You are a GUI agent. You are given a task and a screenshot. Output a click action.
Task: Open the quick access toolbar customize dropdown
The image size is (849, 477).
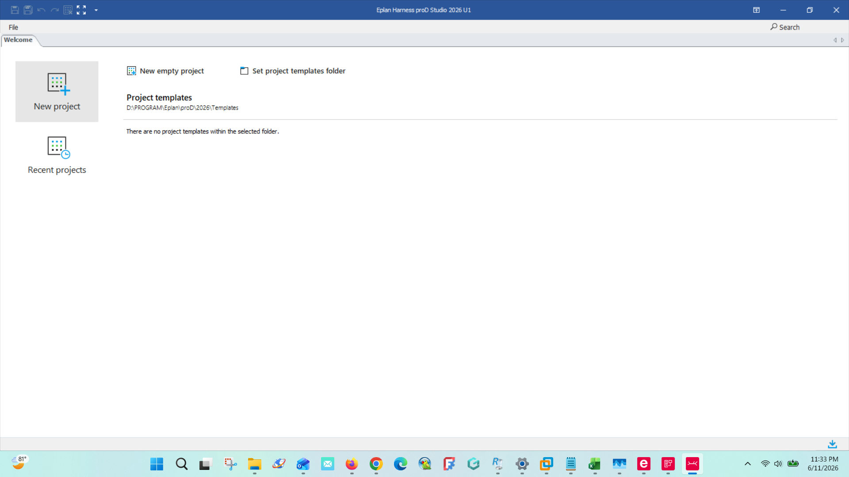[x=96, y=10]
